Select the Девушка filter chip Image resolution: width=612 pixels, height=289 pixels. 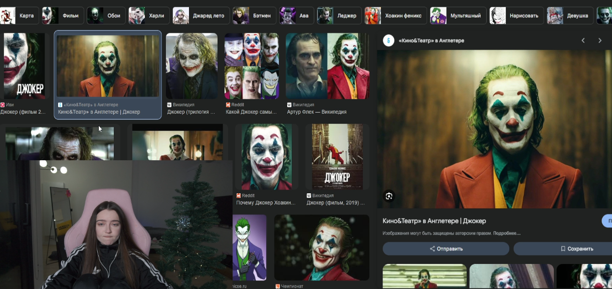pos(570,16)
